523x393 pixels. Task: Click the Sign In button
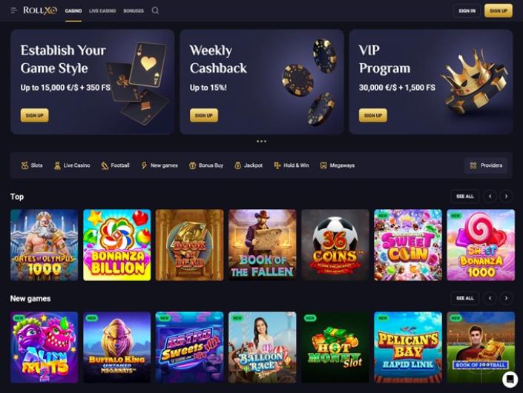point(467,11)
